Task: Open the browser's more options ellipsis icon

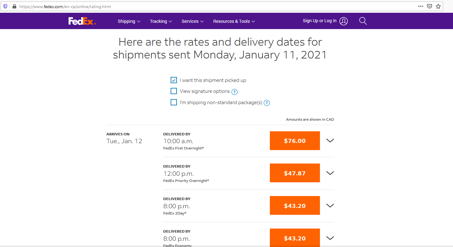Action: pyautogui.click(x=420, y=6)
